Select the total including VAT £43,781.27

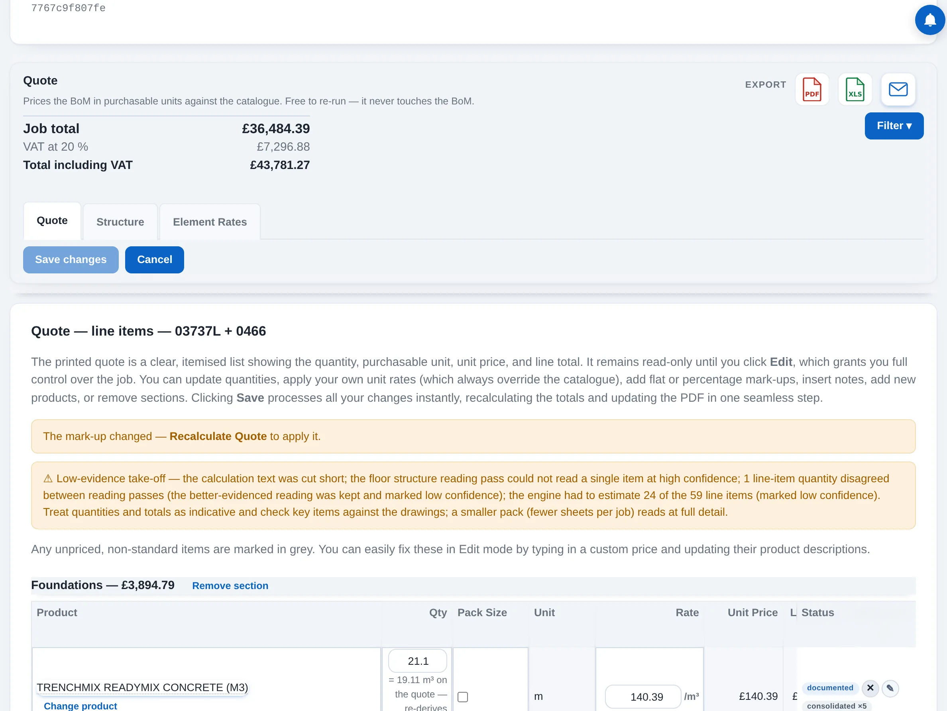[279, 165]
